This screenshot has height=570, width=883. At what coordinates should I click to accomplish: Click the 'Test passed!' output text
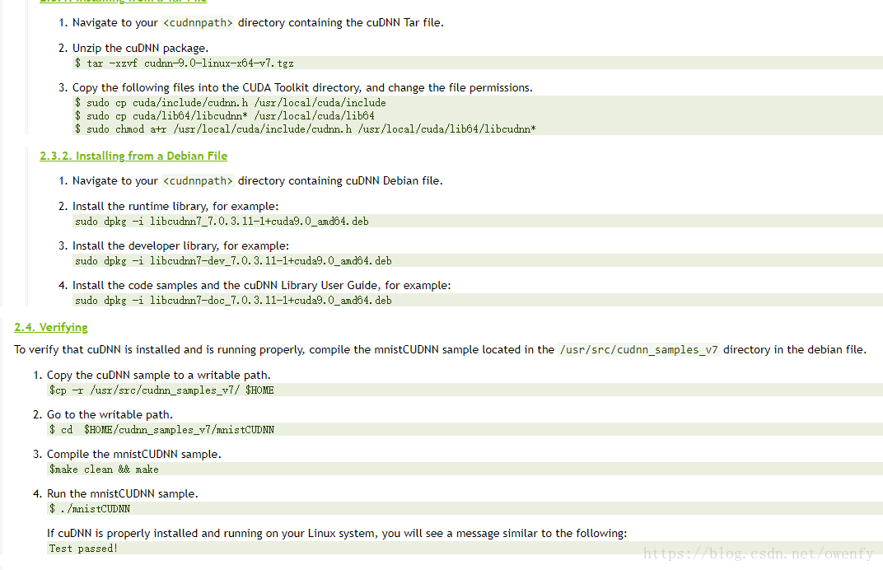[x=82, y=548]
